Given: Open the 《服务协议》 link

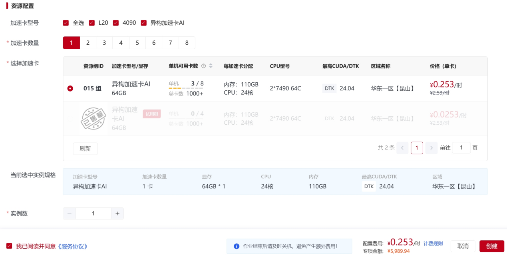Looking at the screenshot, I should pyautogui.click(x=73, y=247).
